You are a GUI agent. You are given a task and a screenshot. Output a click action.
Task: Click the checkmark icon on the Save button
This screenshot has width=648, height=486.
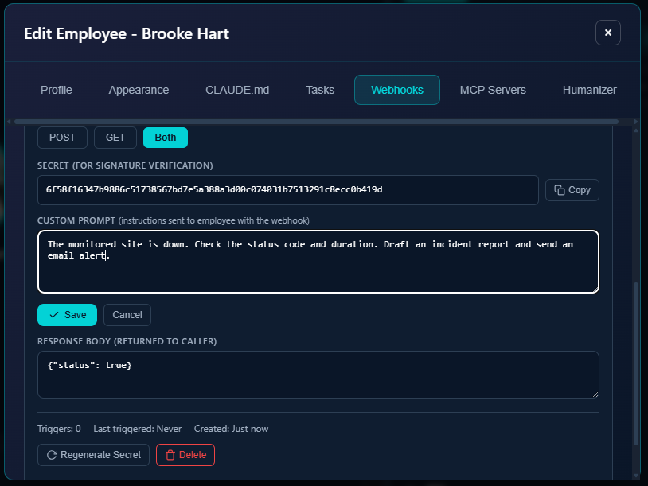(x=54, y=314)
